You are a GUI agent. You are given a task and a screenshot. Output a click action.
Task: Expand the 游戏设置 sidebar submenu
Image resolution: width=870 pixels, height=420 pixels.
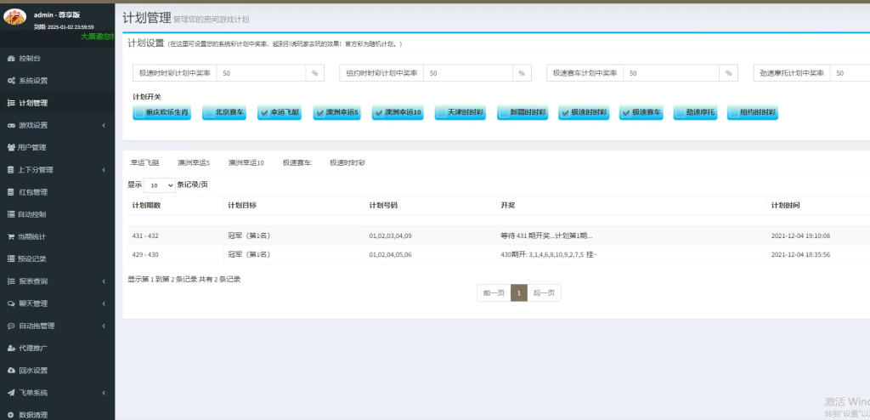coord(103,125)
